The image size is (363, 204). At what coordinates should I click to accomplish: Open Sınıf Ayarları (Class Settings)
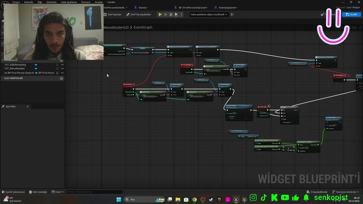click(x=113, y=14)
